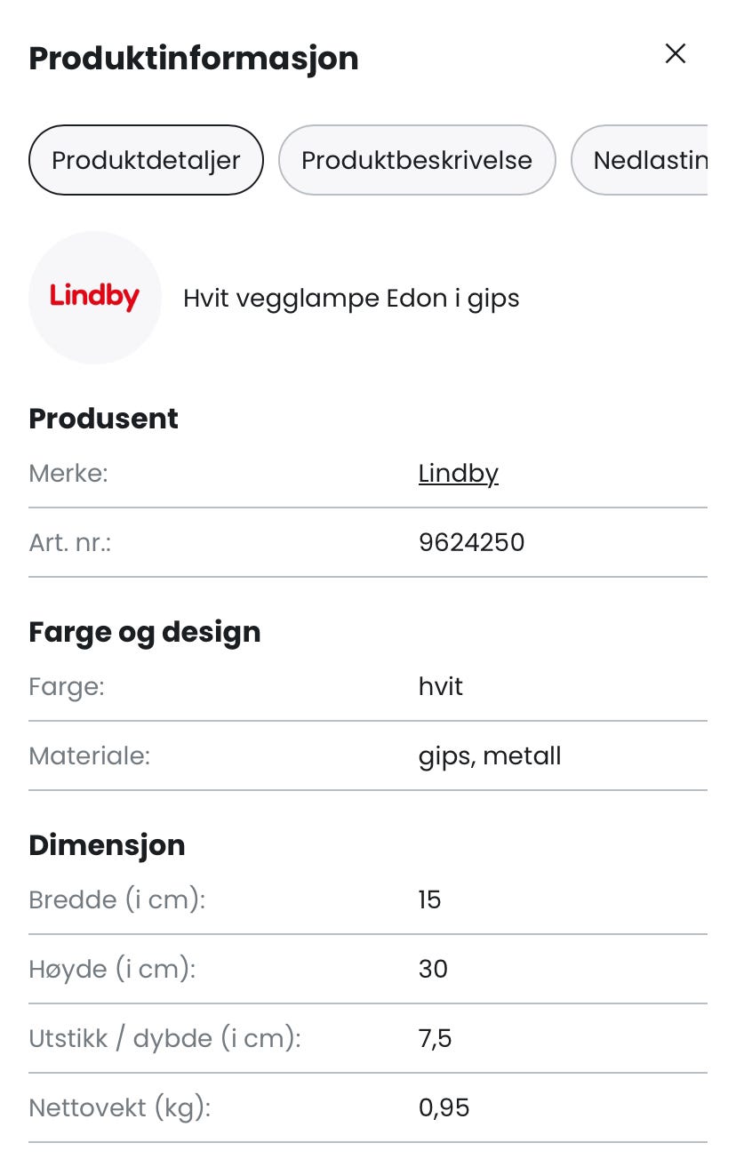Viewport: 736px width, 1175px height.
Task: Click the Bredde value 15
Action: coord(430,900)
